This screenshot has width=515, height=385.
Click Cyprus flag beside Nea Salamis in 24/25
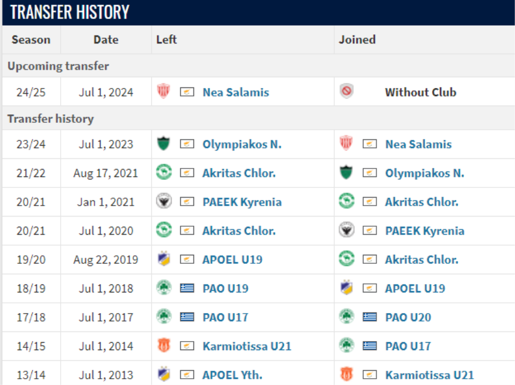click(x=187, y=92)
